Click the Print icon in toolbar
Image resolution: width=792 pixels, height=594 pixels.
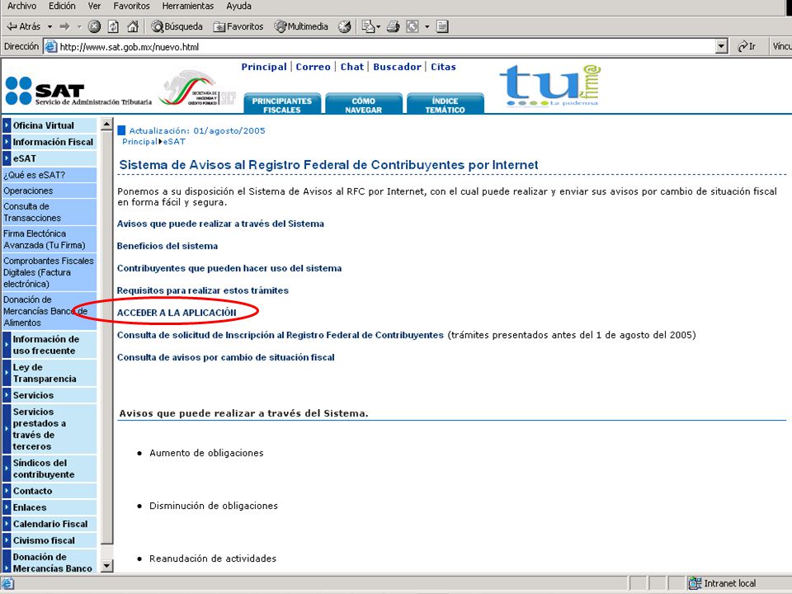tap(394, 26)
